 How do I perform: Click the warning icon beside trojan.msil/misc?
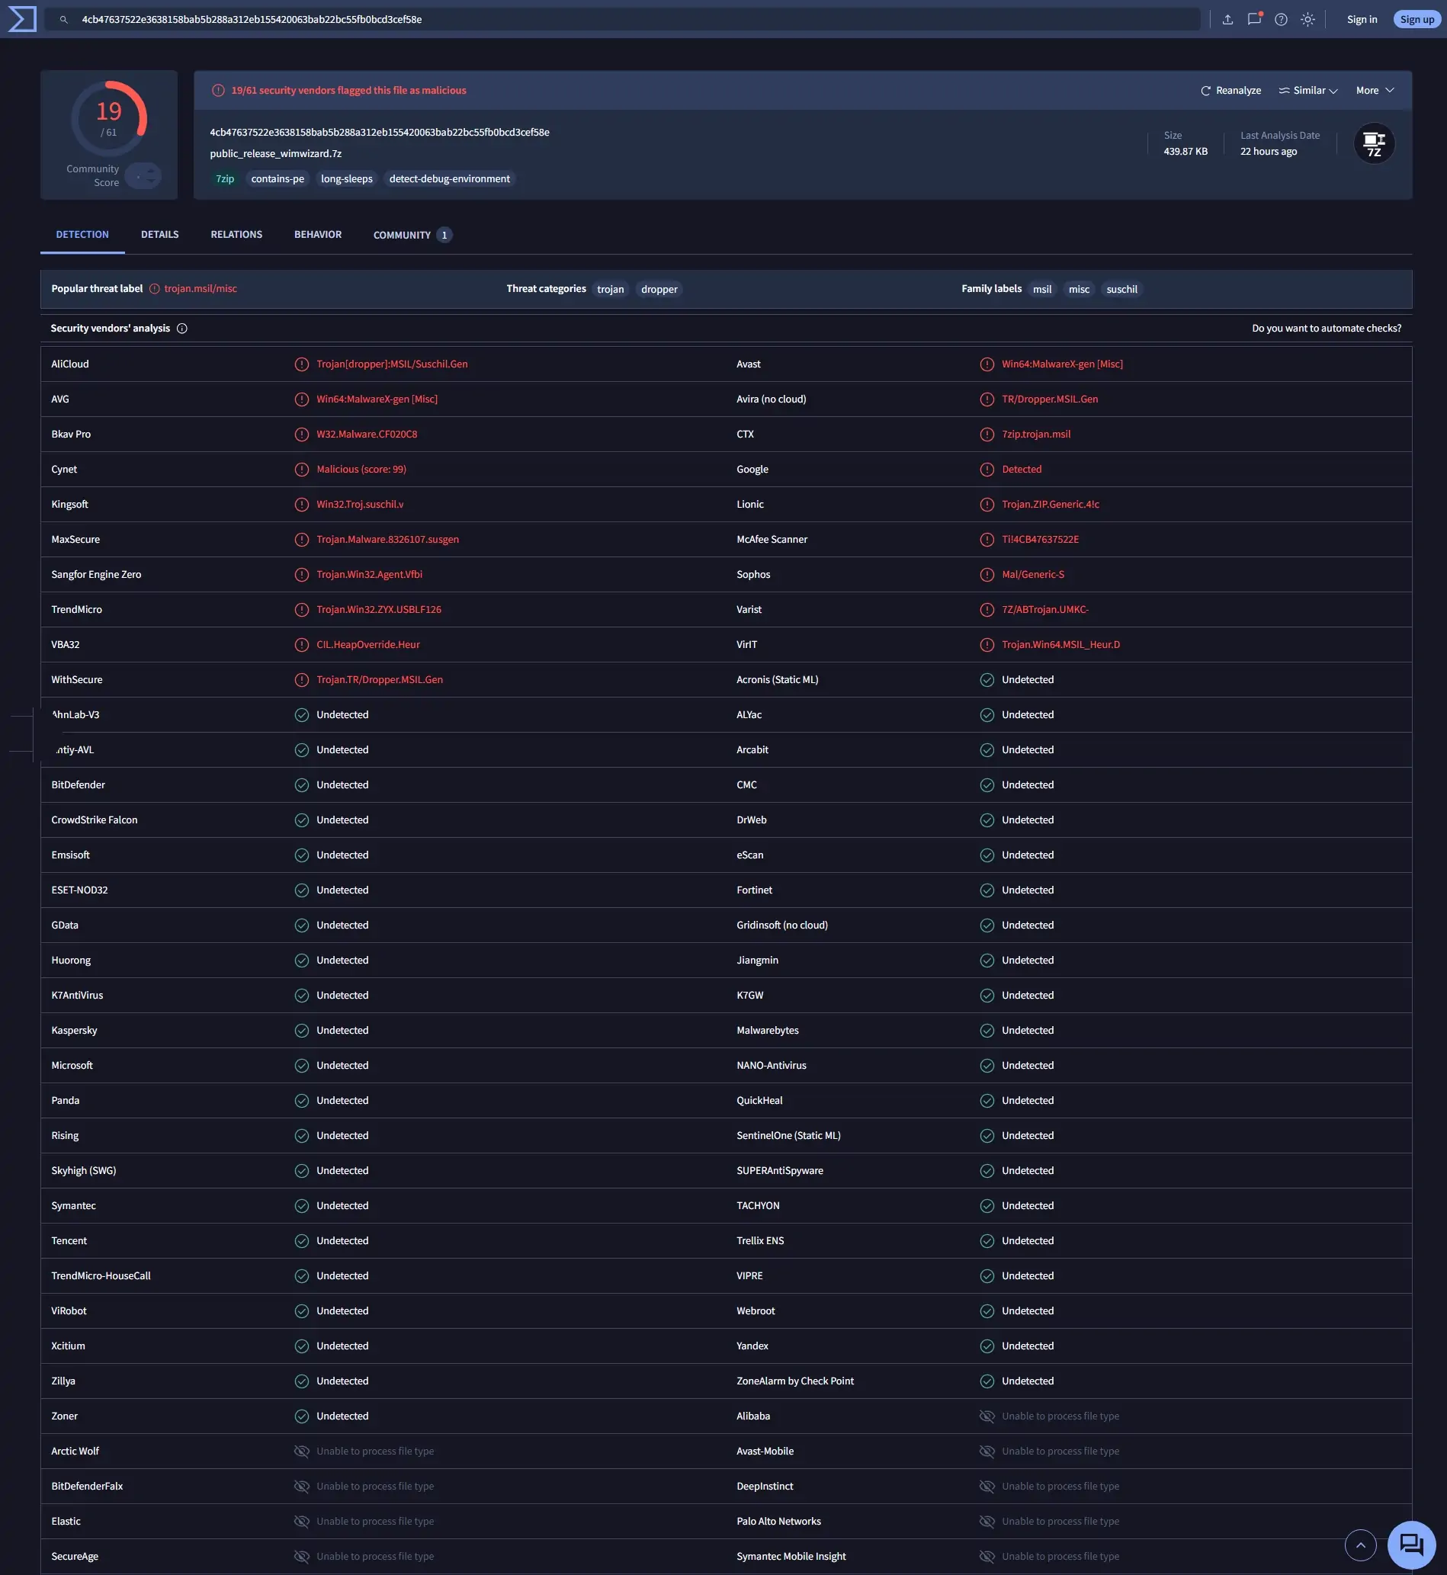click(154, 289)
